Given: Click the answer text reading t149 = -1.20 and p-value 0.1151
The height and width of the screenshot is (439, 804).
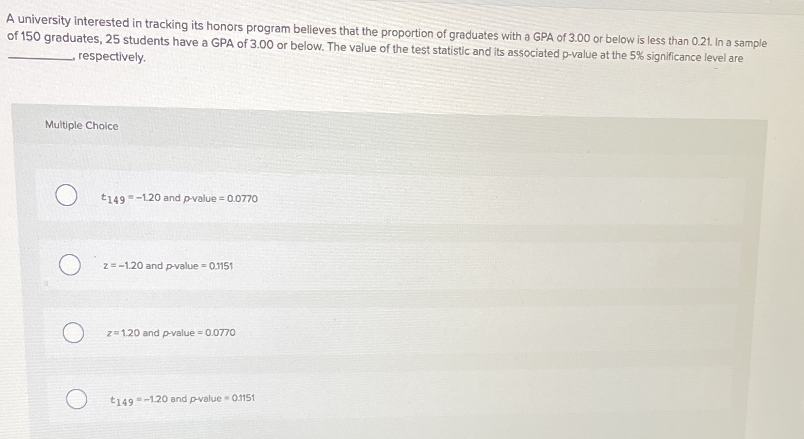Looking at the screenshot, I should click(x=182, y=399).
